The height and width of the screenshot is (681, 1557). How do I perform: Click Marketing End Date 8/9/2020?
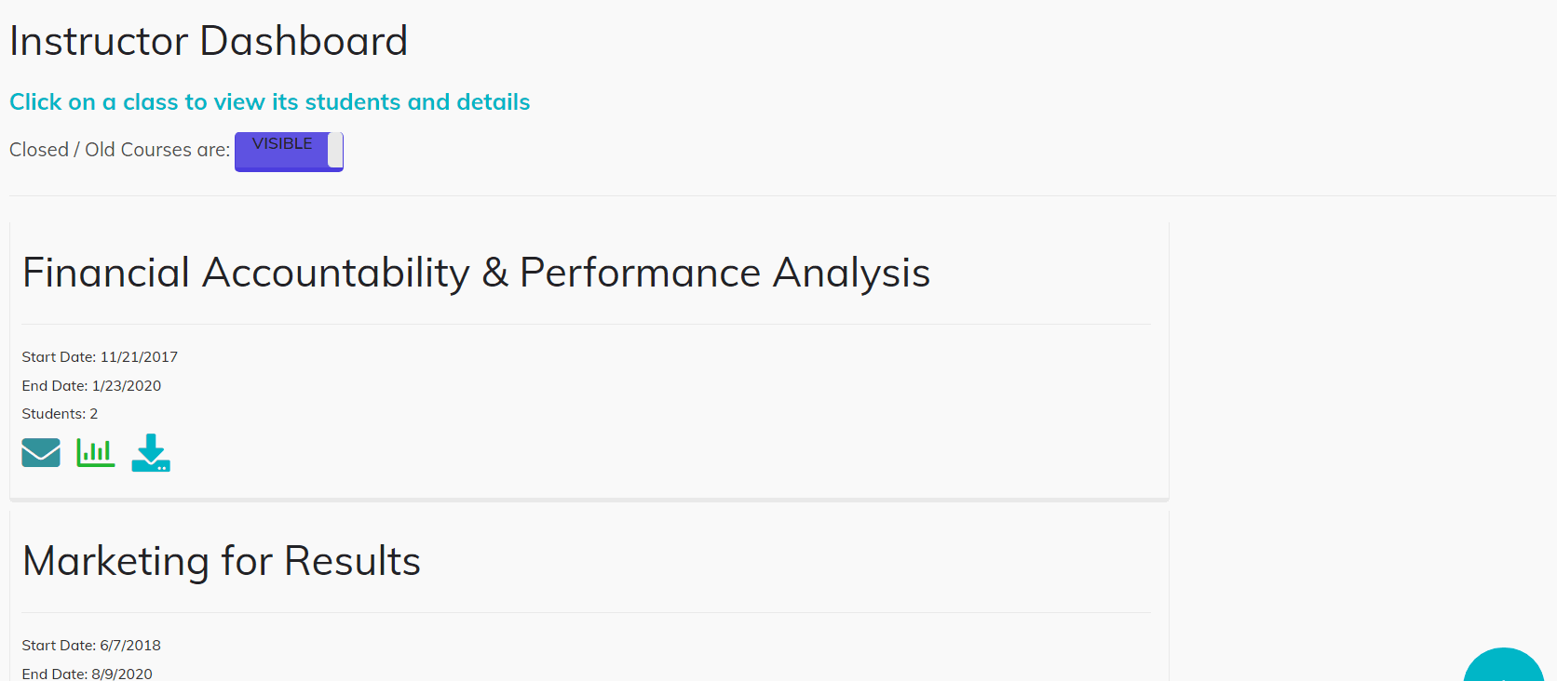88,674
